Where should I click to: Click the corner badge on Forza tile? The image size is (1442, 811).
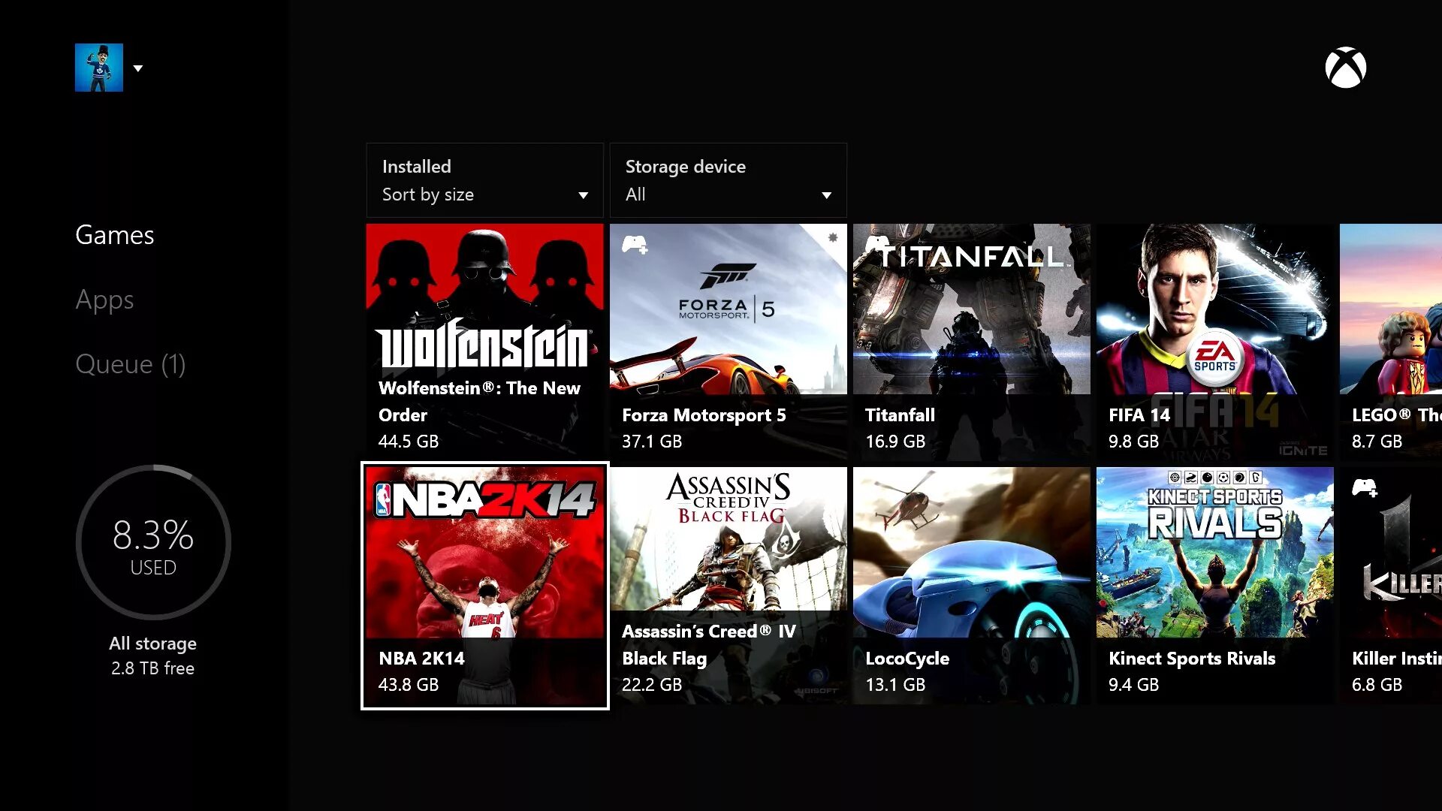(832, 238)
